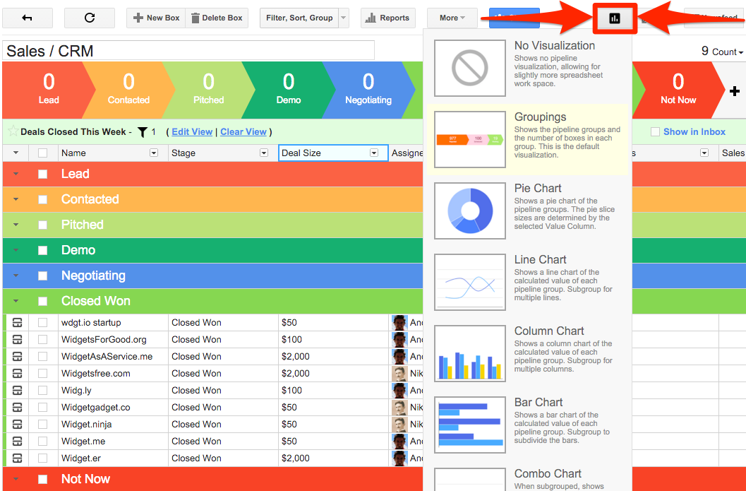Viewport: 746px width, 491px height.
Task: Choose the Pie Chart visualization
Action: point(528,211)
